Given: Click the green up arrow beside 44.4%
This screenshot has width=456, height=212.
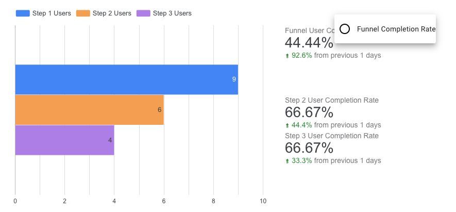Looking at the screenshot, I should [287, 125].
